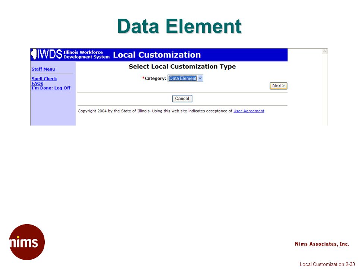Image resolution: width=358 pixels, height=269 pixels.
Task: Click the nims circular logo
Action: click(27, 242)
